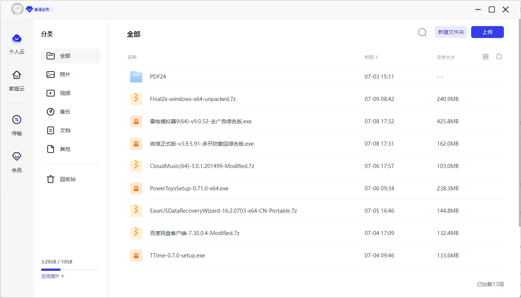Refresh the file list

pos(499,57)
